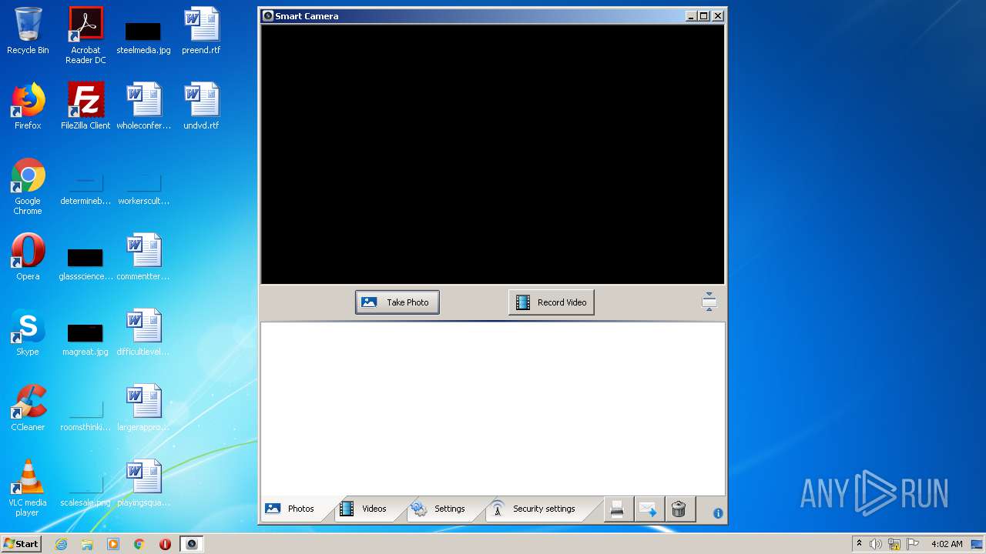Select the roomsthinki... desktop file

coord(86,415)
